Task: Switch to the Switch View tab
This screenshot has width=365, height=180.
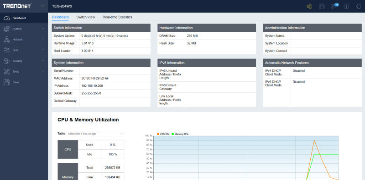Action: click(x=86, y=17)
